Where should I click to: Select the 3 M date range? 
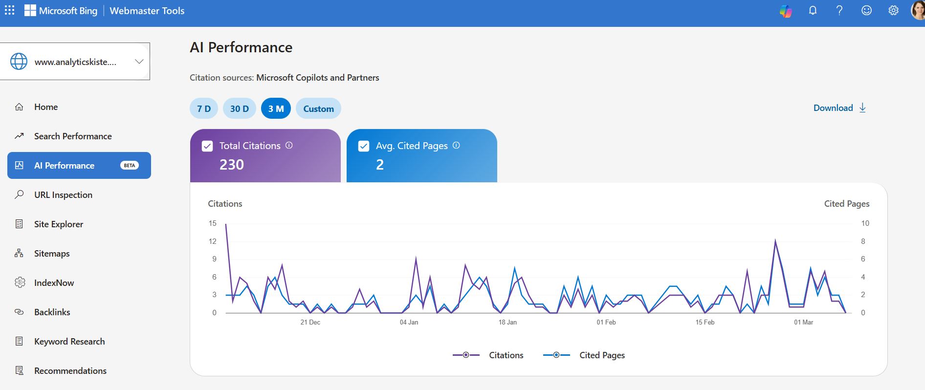point(276,108)
